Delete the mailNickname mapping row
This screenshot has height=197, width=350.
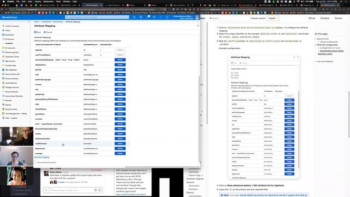[x=120, y=143]
